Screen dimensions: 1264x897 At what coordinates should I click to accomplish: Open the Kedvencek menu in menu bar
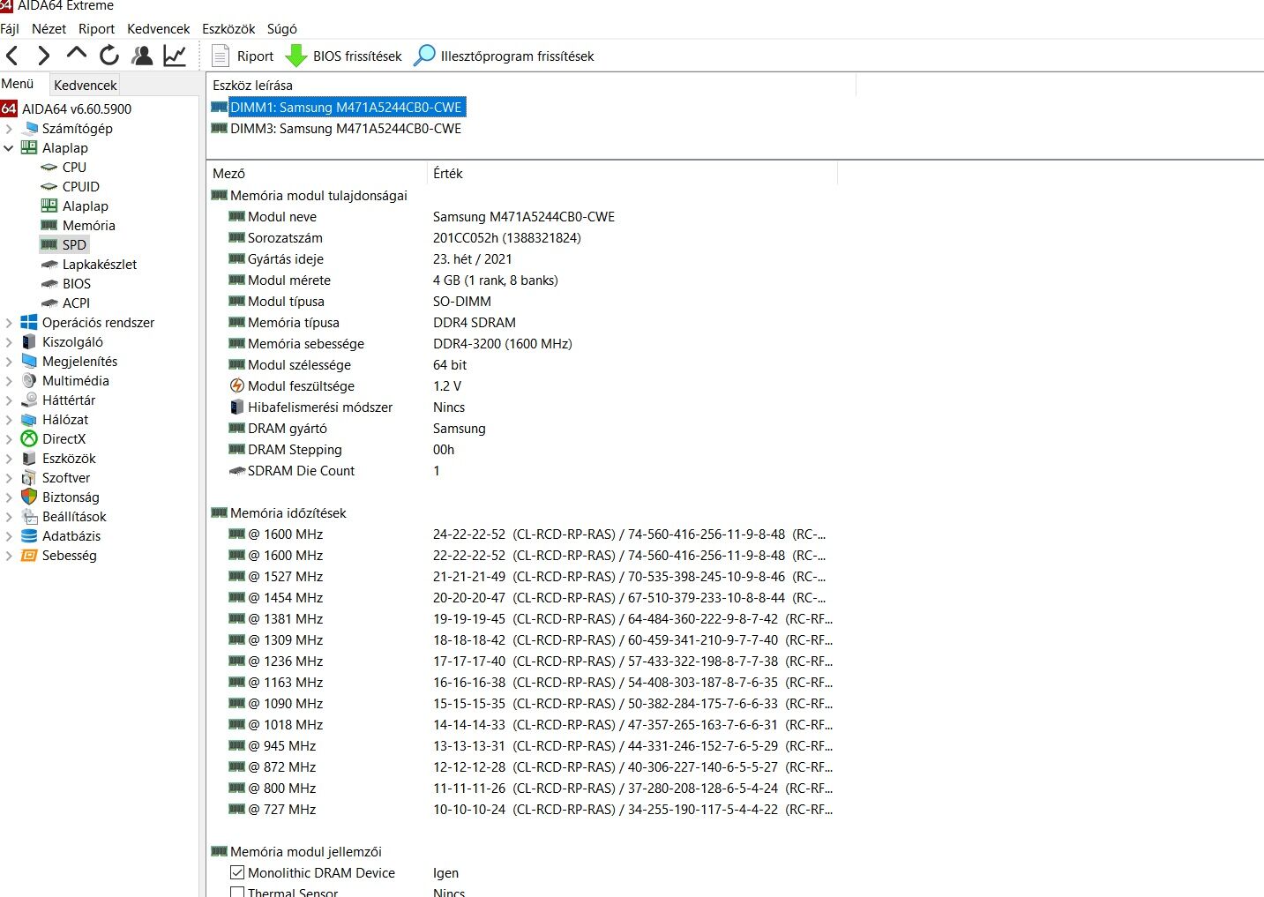point(158,28)
